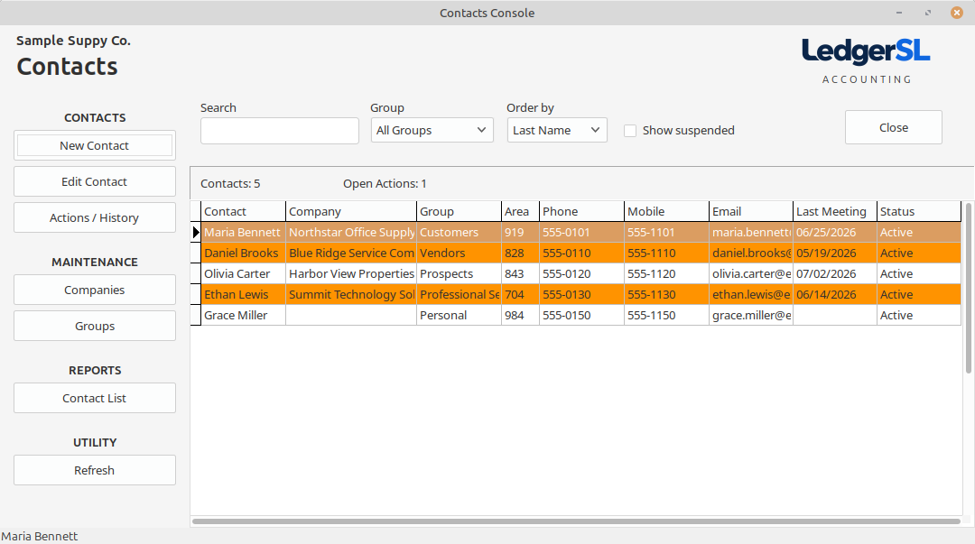Viewport: 975px width, 544px height.
Task: Close the window with the orange X
Action: pos(957,13)
